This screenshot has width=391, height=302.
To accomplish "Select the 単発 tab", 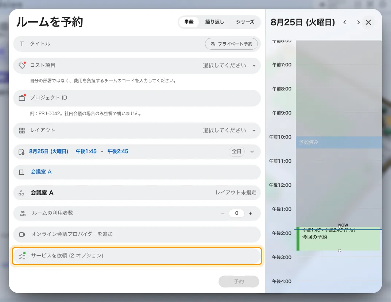I will pyautogui.click(x=189, y=22).
